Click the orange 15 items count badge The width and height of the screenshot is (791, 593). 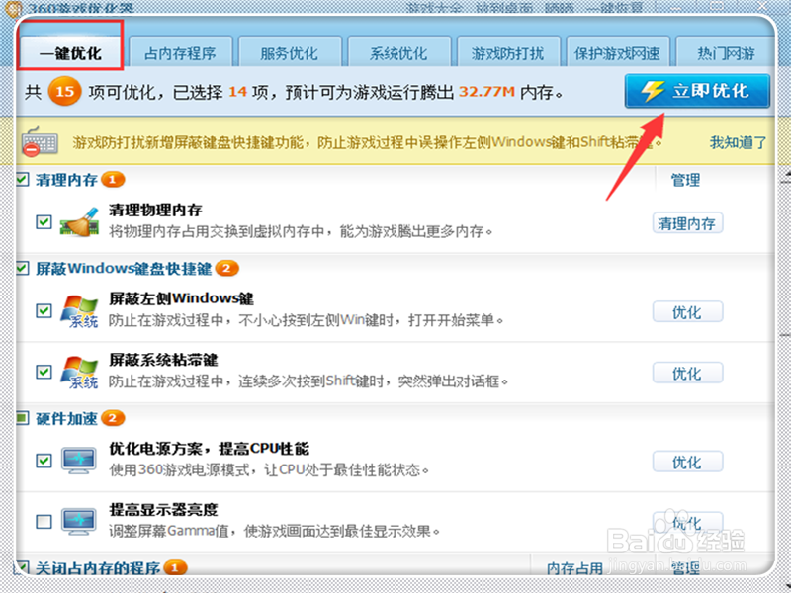[x=64, y=92]
